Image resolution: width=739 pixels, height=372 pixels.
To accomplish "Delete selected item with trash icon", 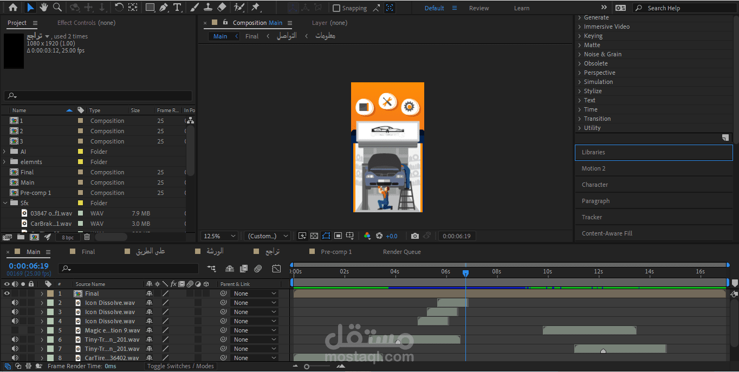I will tap(87, 237).
